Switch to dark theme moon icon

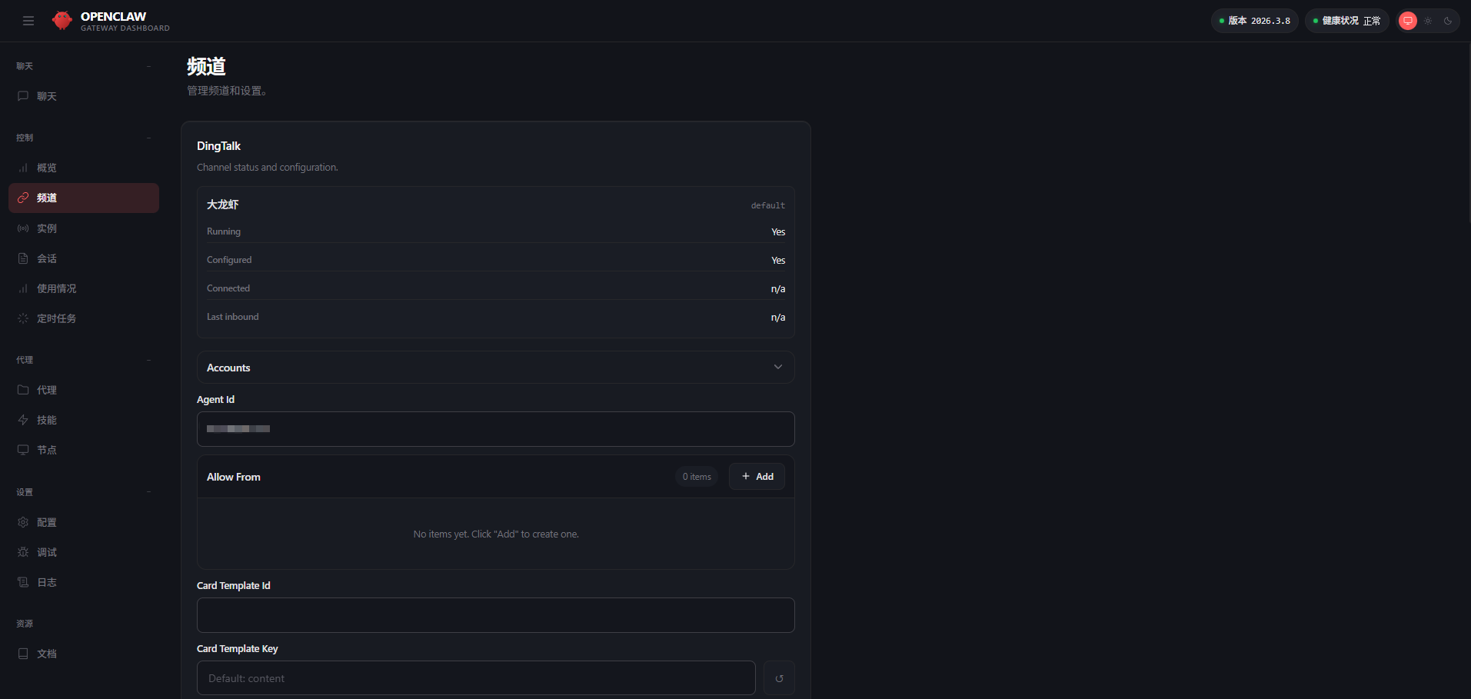pos(1448,21)
